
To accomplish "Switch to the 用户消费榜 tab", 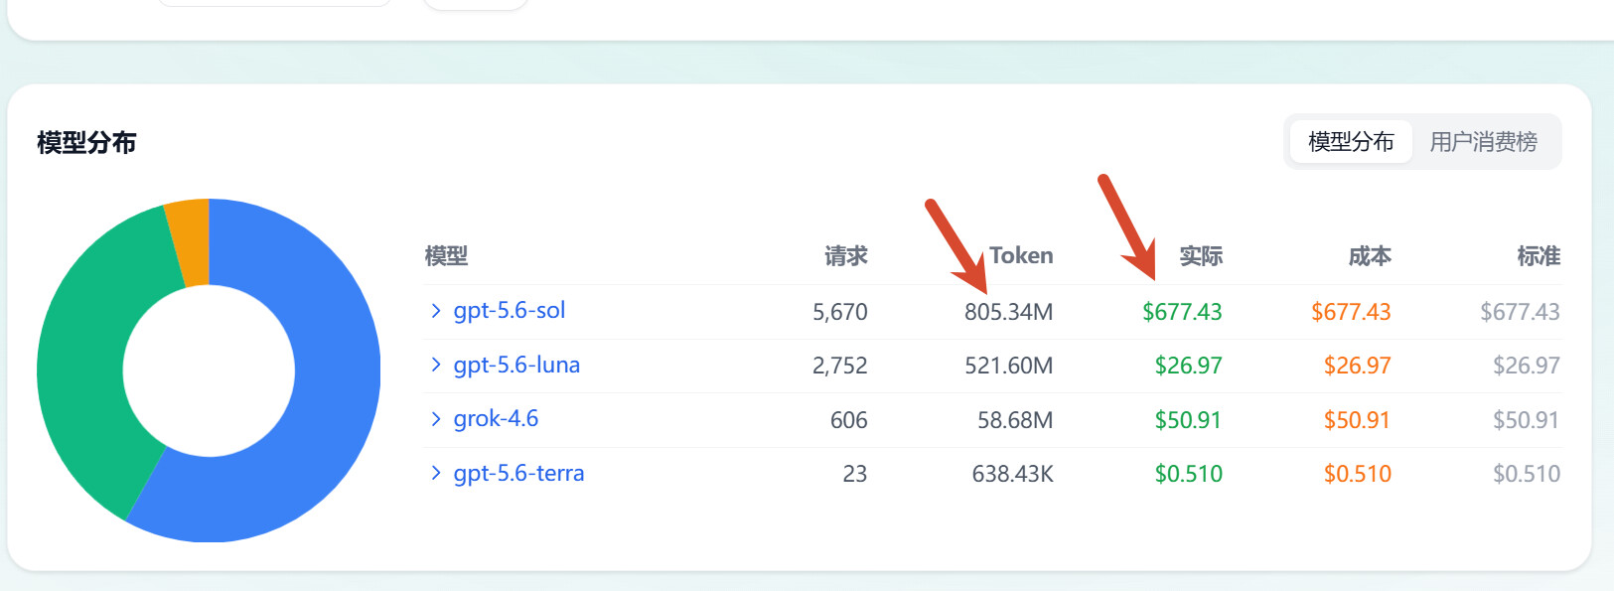I will (x=1483, y=142).
